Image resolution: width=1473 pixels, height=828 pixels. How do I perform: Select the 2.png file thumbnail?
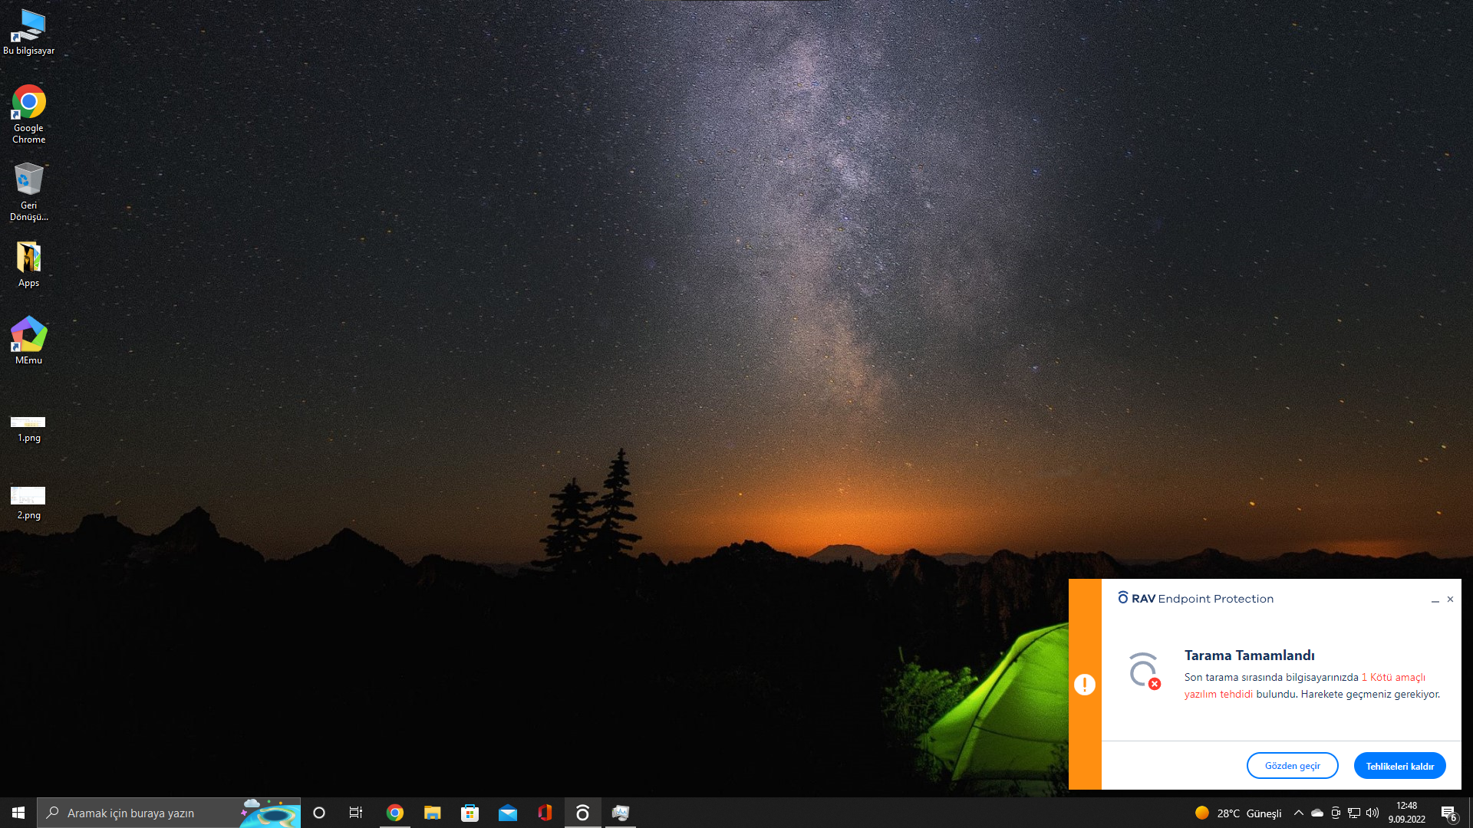click(28, 497)
